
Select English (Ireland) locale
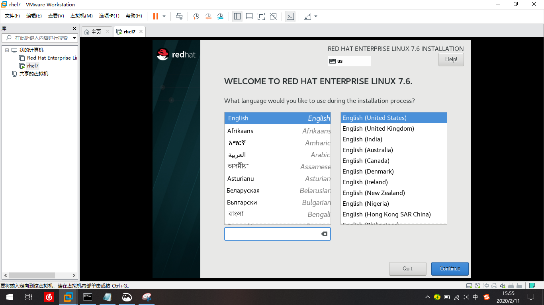click(394, 182)
